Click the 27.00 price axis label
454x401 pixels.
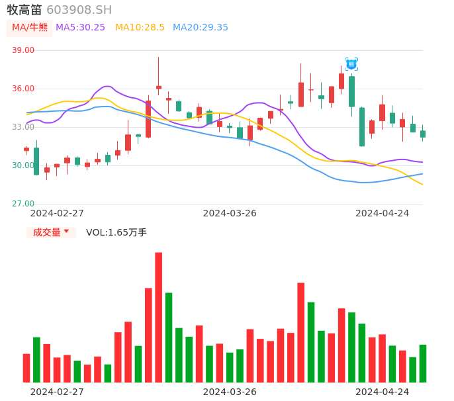23,204
